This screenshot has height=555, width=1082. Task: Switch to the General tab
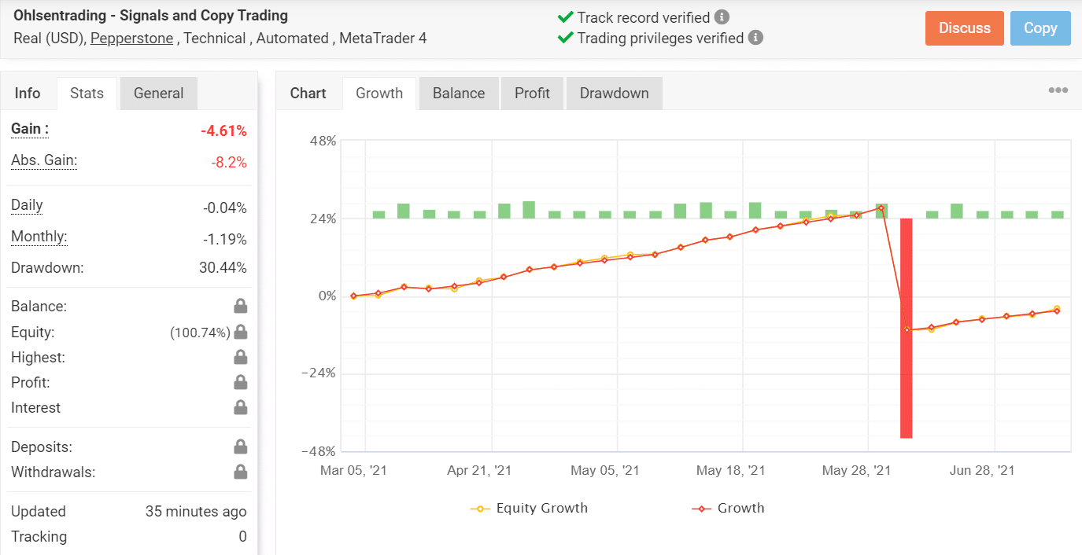click(x=158, y=93)
